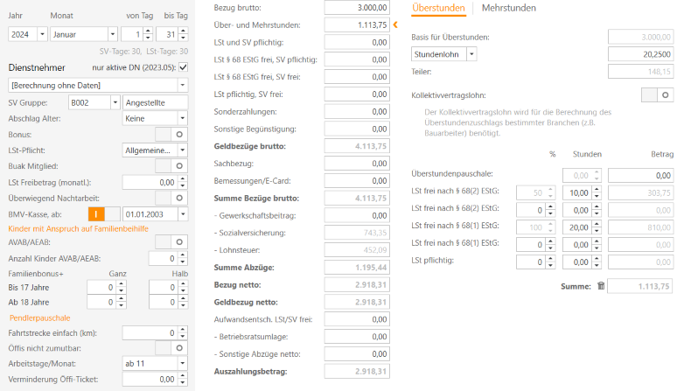Turn off the BMV-Kasse toggle
Image resolution: width=677 pixels, height=391 pixels.
pos(105,213)
